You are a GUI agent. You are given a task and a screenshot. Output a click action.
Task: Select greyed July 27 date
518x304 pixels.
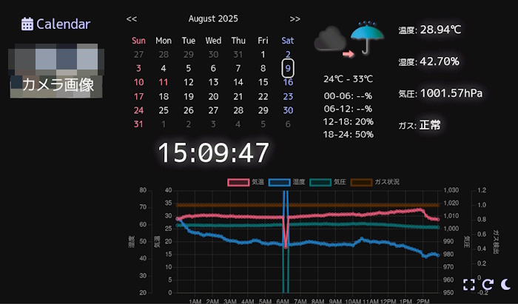click(139, 55)
